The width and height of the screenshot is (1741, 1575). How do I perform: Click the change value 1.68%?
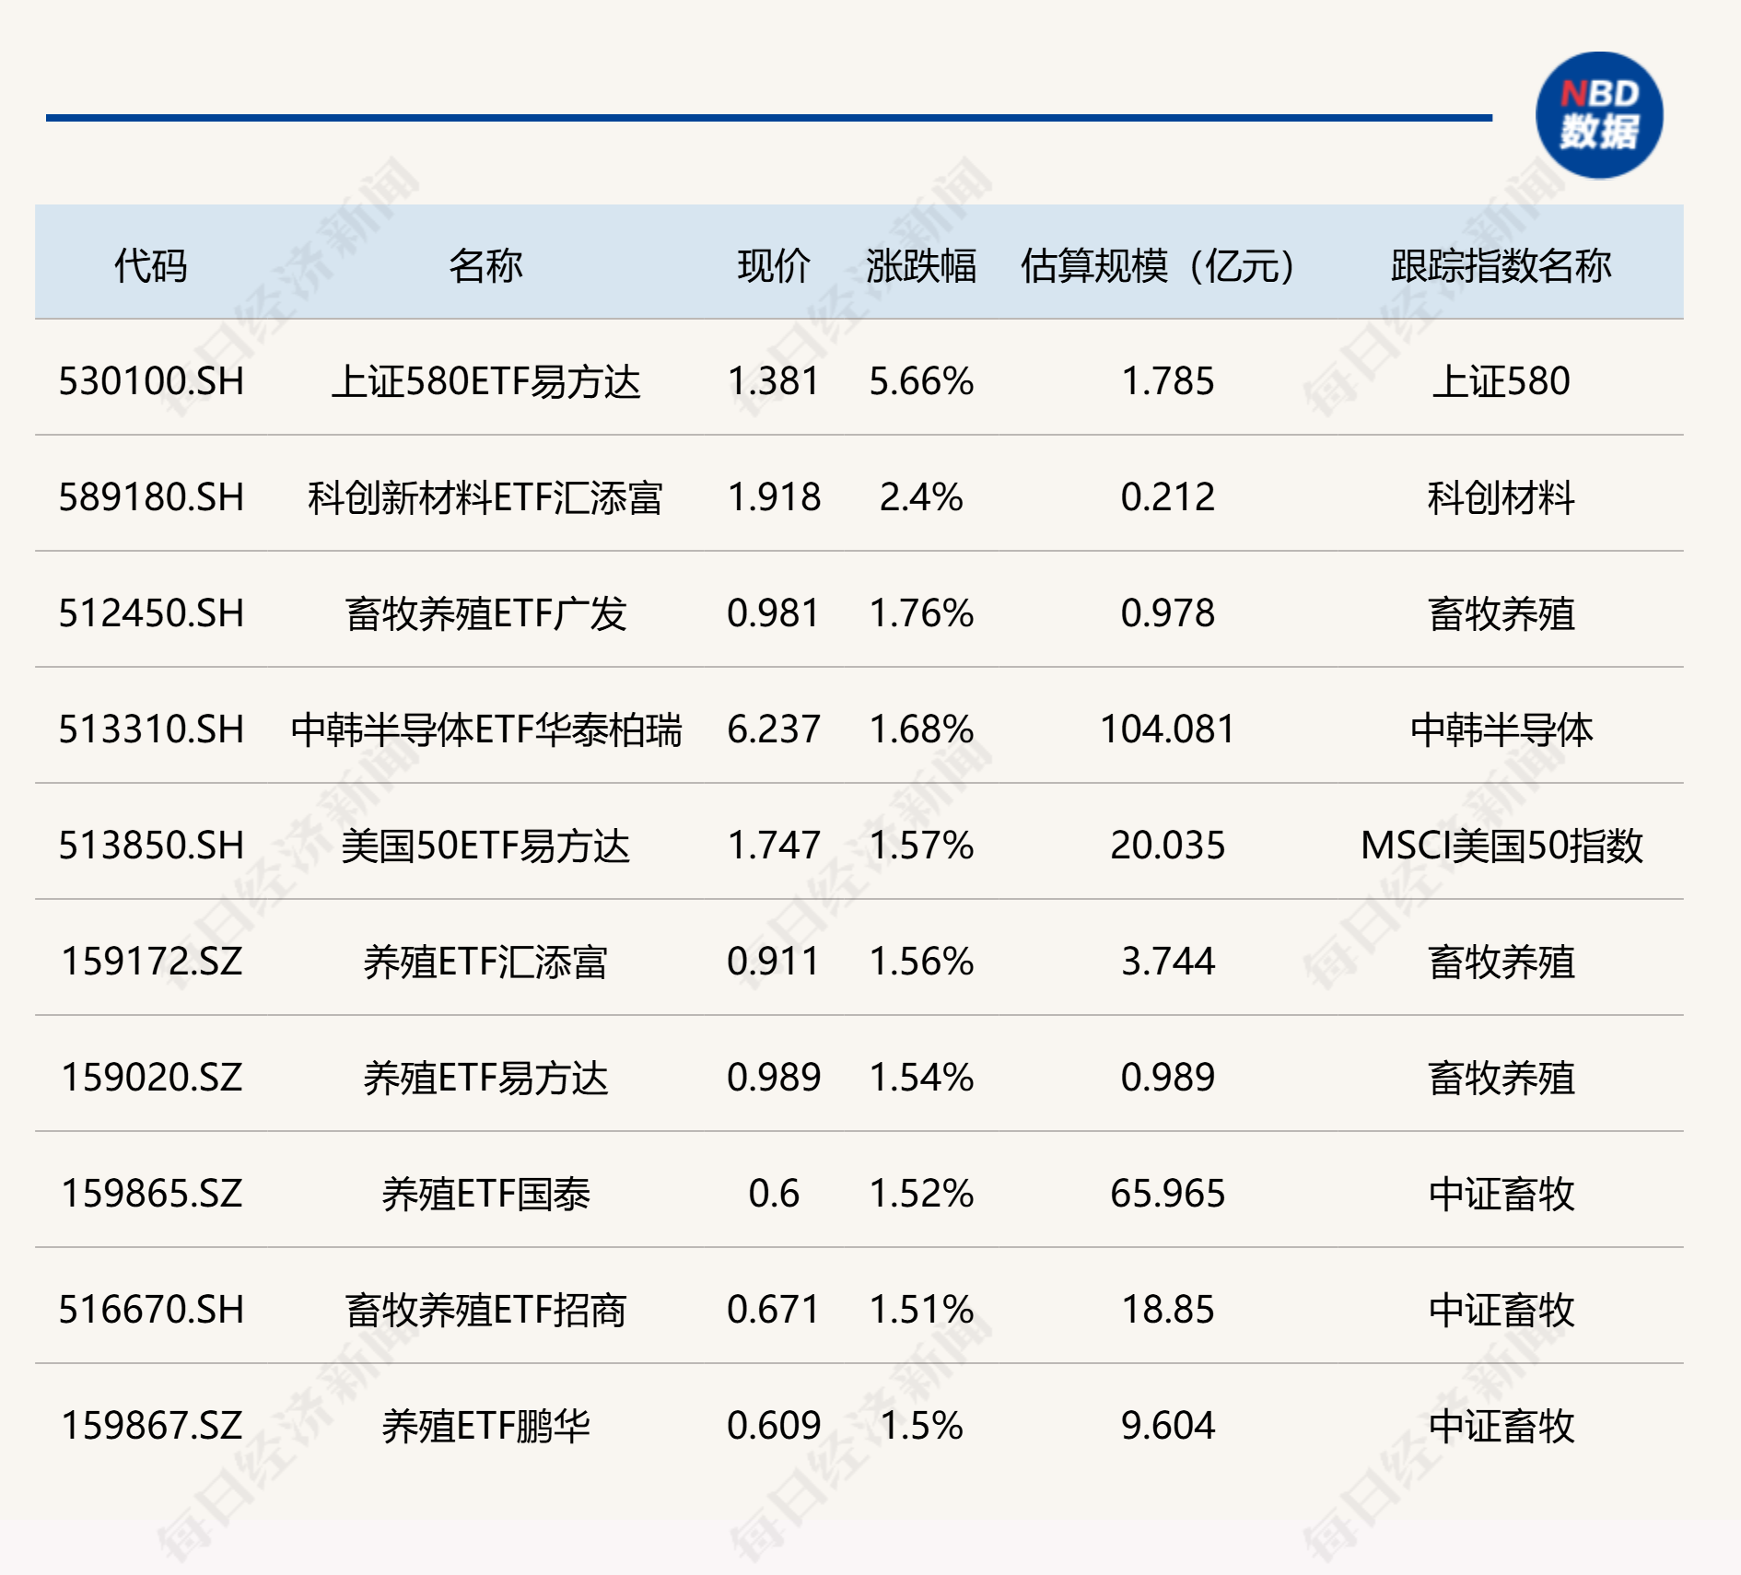click(x=921, y=729)
